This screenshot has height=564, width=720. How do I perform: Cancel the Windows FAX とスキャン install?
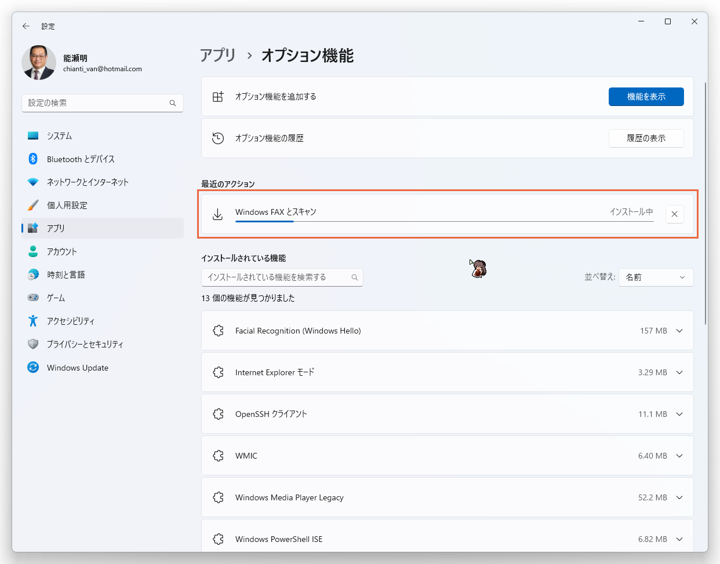[674, 214]
